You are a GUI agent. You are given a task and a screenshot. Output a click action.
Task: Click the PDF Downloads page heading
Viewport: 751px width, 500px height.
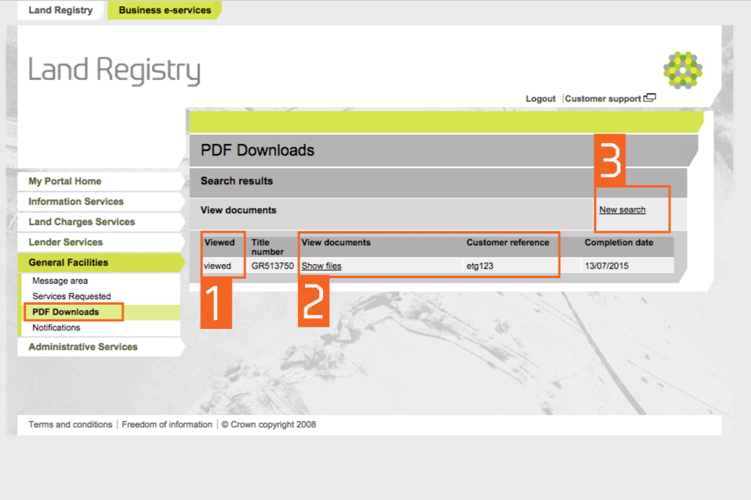coord(257,150)
